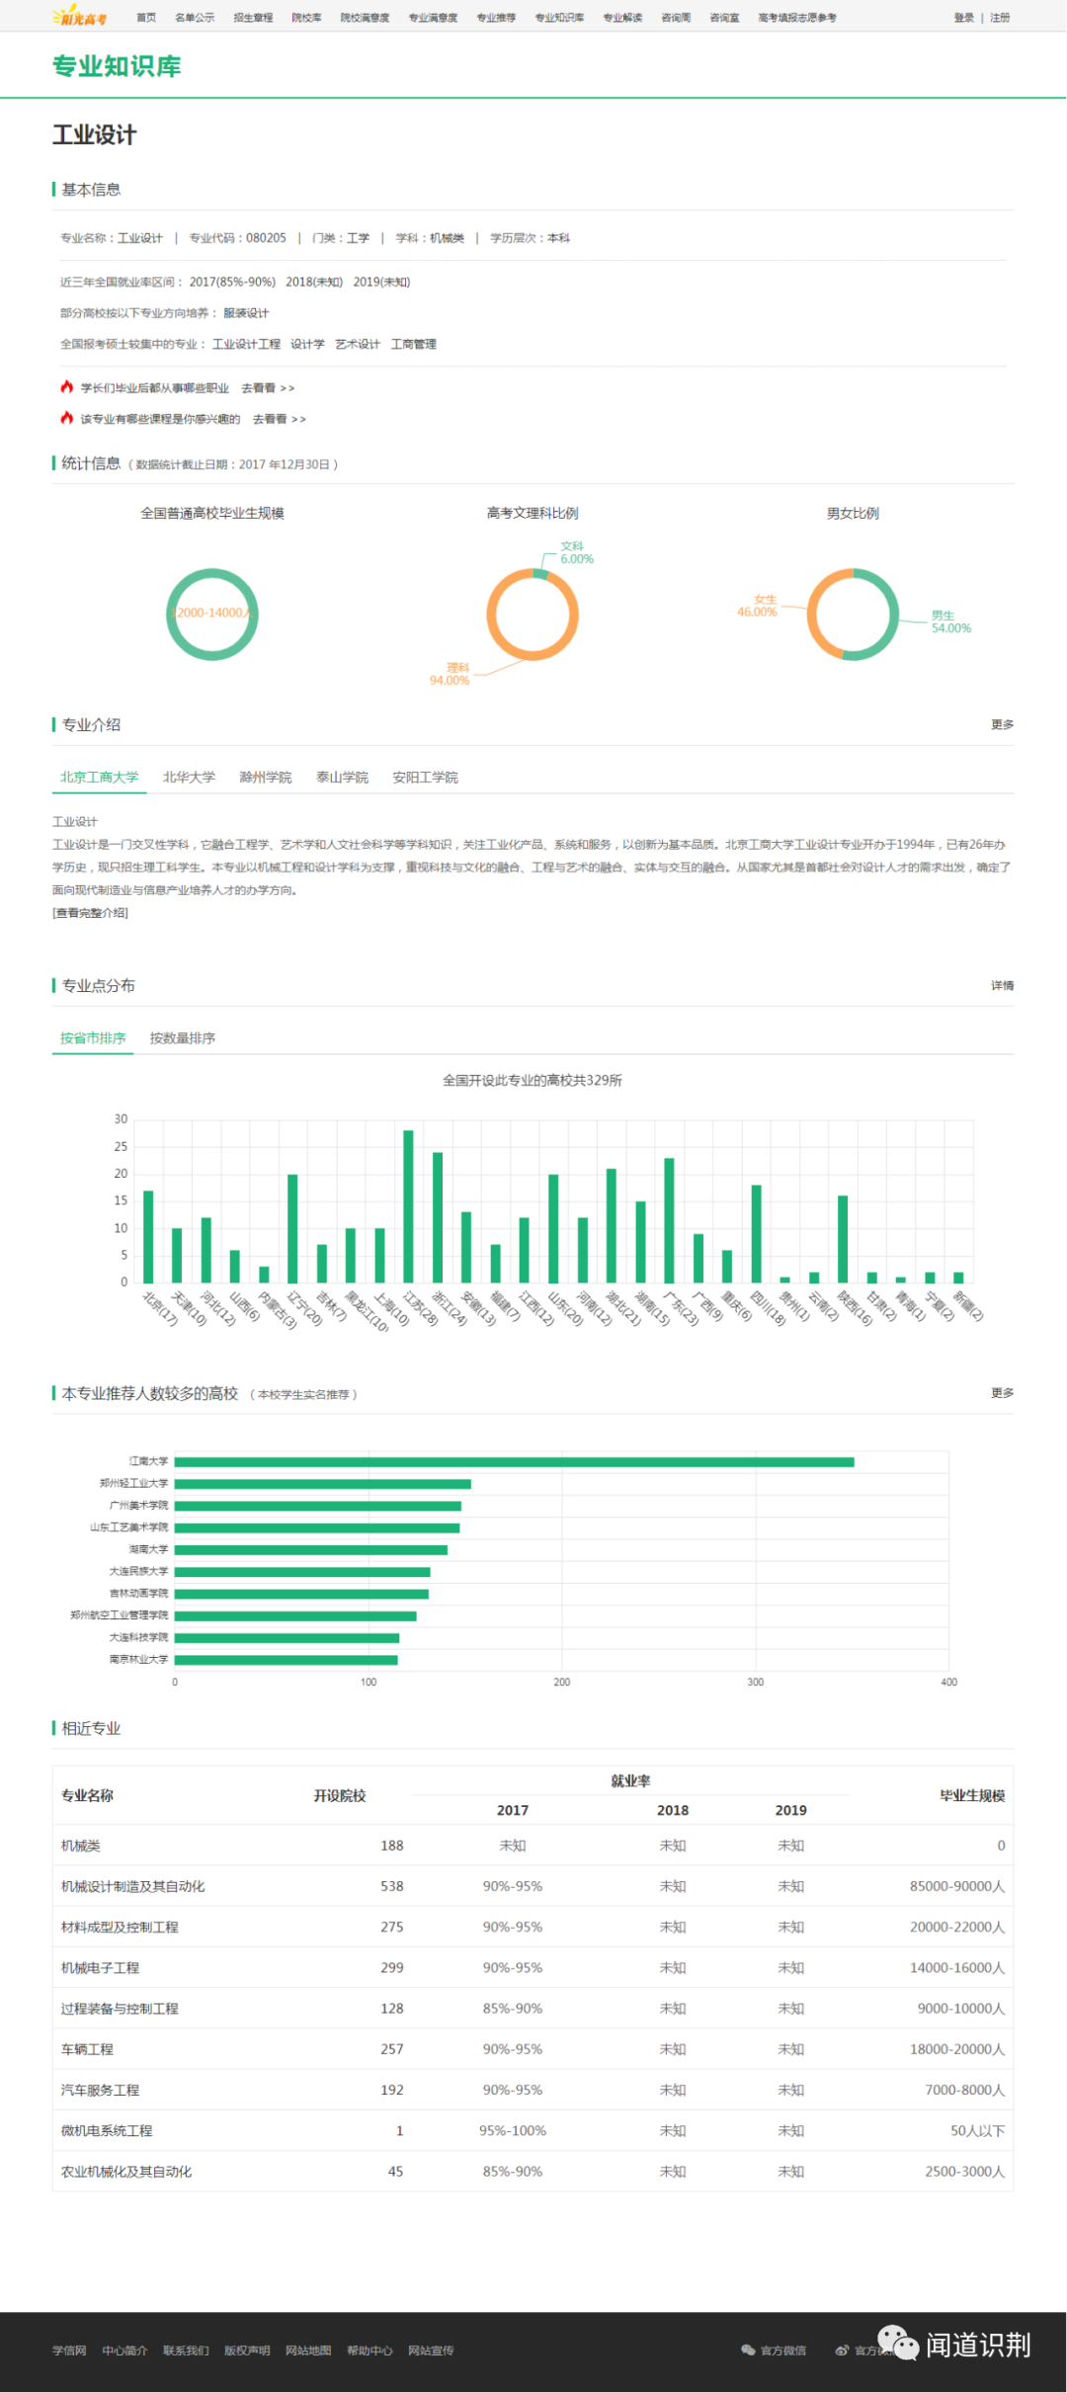Viewport: 1067px width, 2393px height.
Task: Click 去看看 after 学长们毕业后都从事哪些职业
Action: coord(268,388)
